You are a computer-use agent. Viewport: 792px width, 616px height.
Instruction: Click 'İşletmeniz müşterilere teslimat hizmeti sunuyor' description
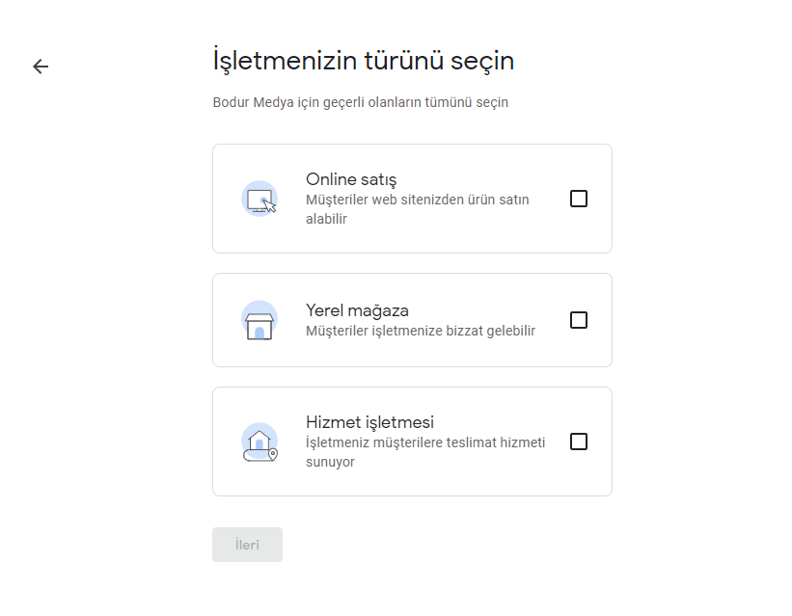click(x=425, y=452)
